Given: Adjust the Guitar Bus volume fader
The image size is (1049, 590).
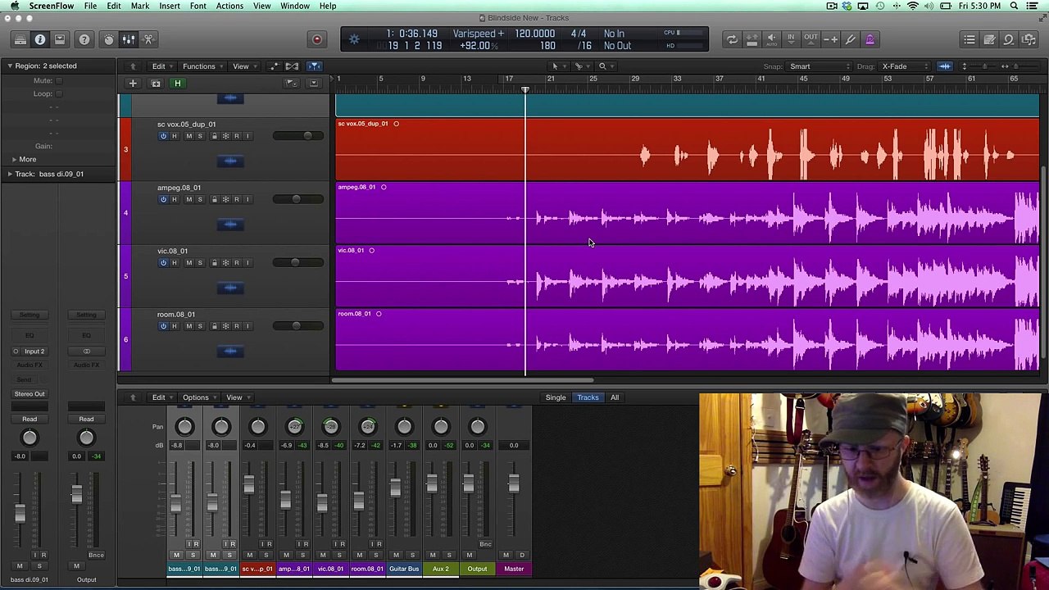Looking at the screenshot, I should click(395, 488).
